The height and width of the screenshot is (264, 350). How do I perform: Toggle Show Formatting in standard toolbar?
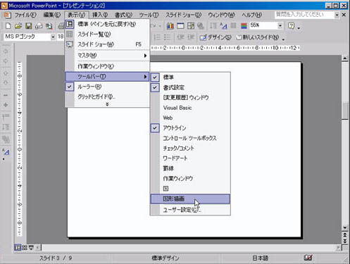pos(223,25)
